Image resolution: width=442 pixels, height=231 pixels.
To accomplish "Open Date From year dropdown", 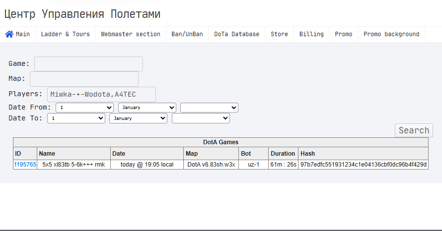I will tap(209, 108).
